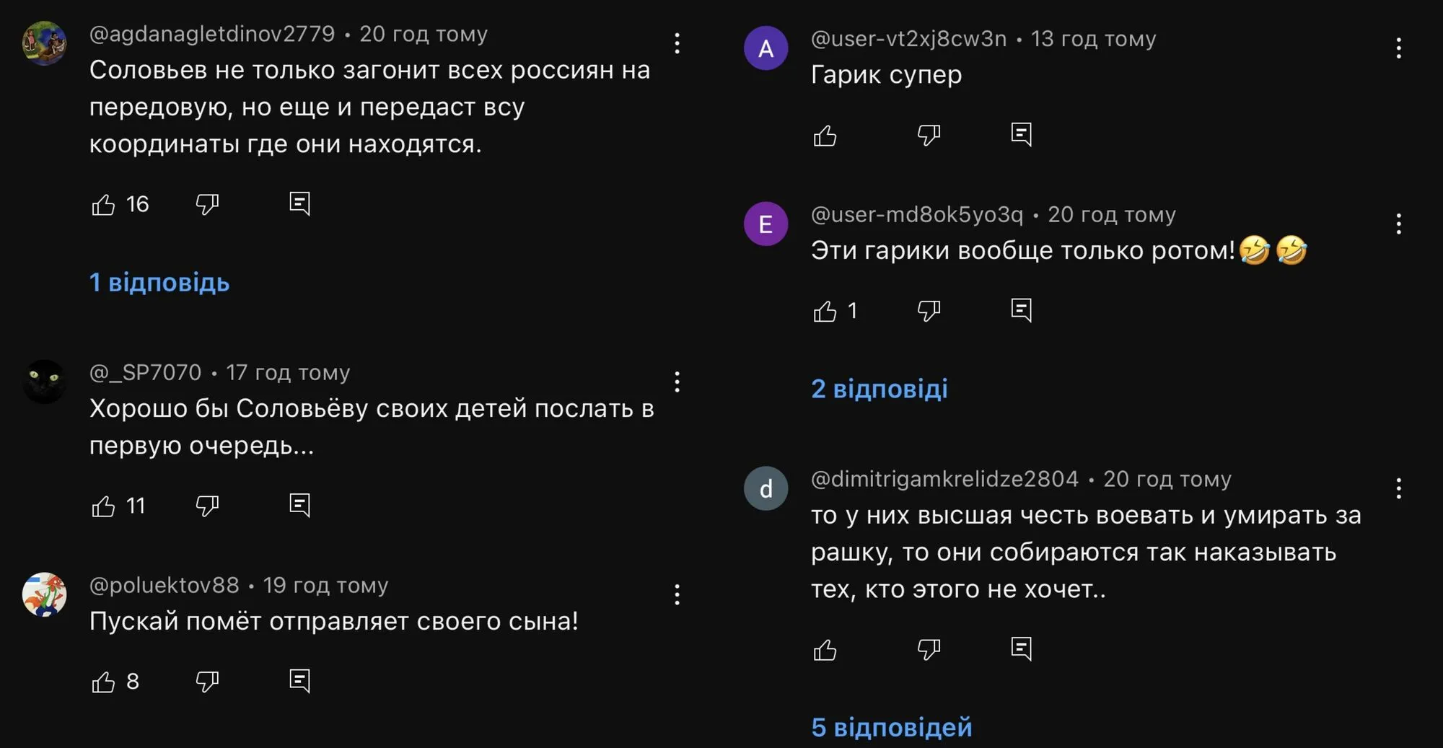Dislike the comment by @_SP7070
Image resolution: width=1443 pixels, height=748 pixels.
tap(206, 506)
